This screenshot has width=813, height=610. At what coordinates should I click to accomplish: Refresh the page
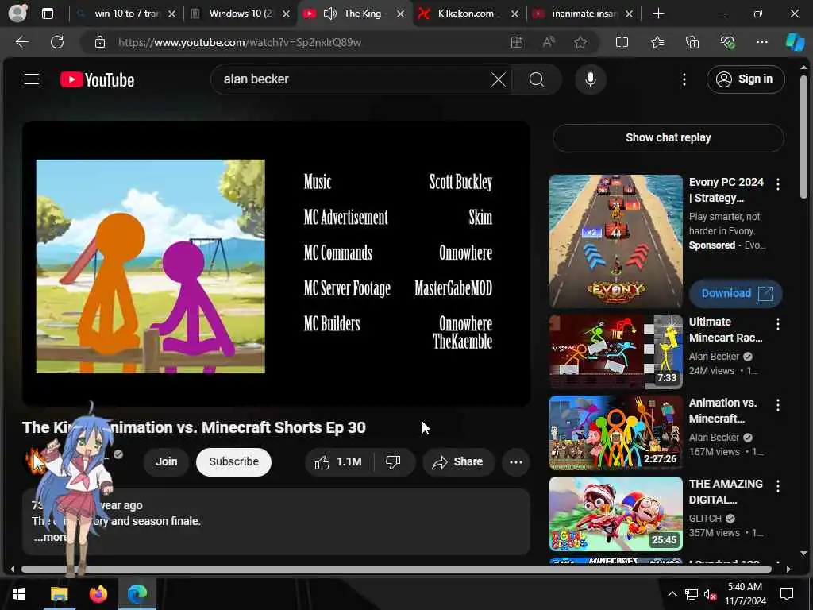(x=57, y=42)
